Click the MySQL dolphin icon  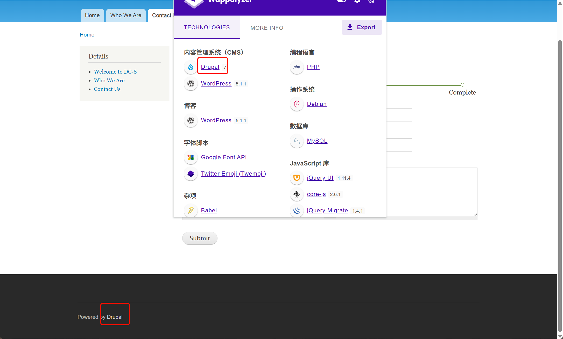pyautogui.click(x=297, y=141)
